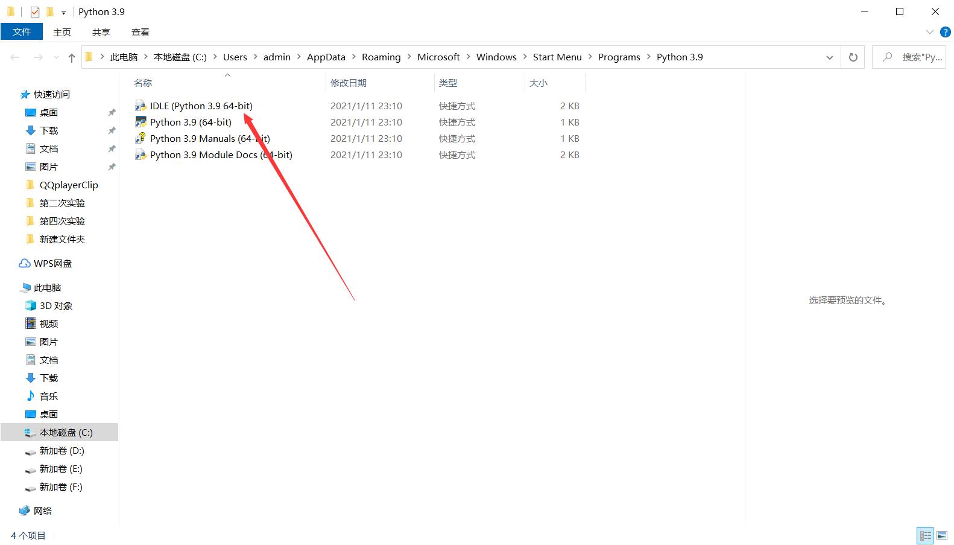Image resolution: width=954 pixels, height=545 pixels.
Task: Select Start Menu in the breadcrumb
Action: (557, 57)
